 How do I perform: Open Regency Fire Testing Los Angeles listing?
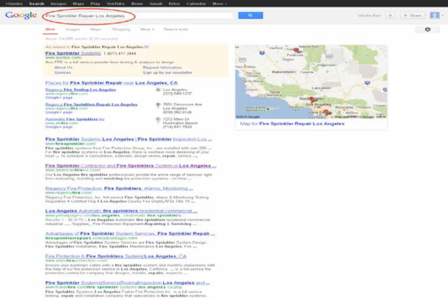coord(81,90)
